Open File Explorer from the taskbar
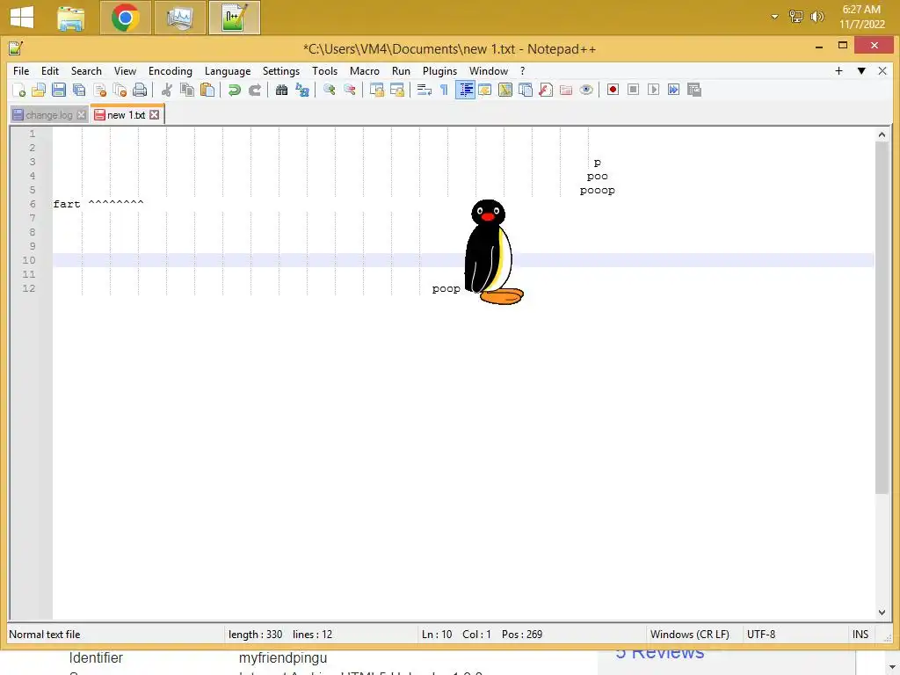The width and height of the screenshot is (900, 675). (x=71, y=18)
